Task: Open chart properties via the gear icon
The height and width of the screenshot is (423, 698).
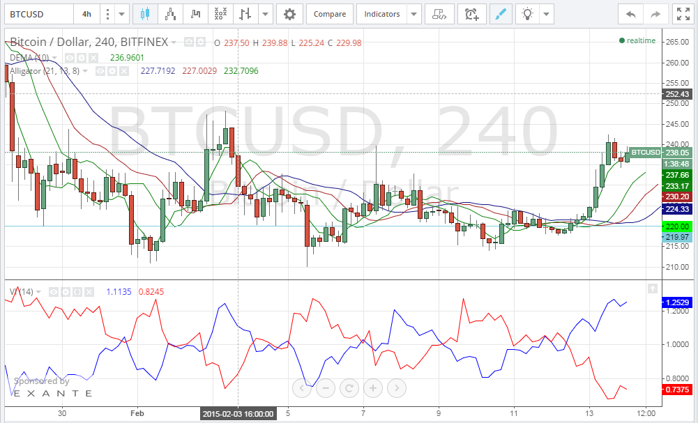Action: 289,13
